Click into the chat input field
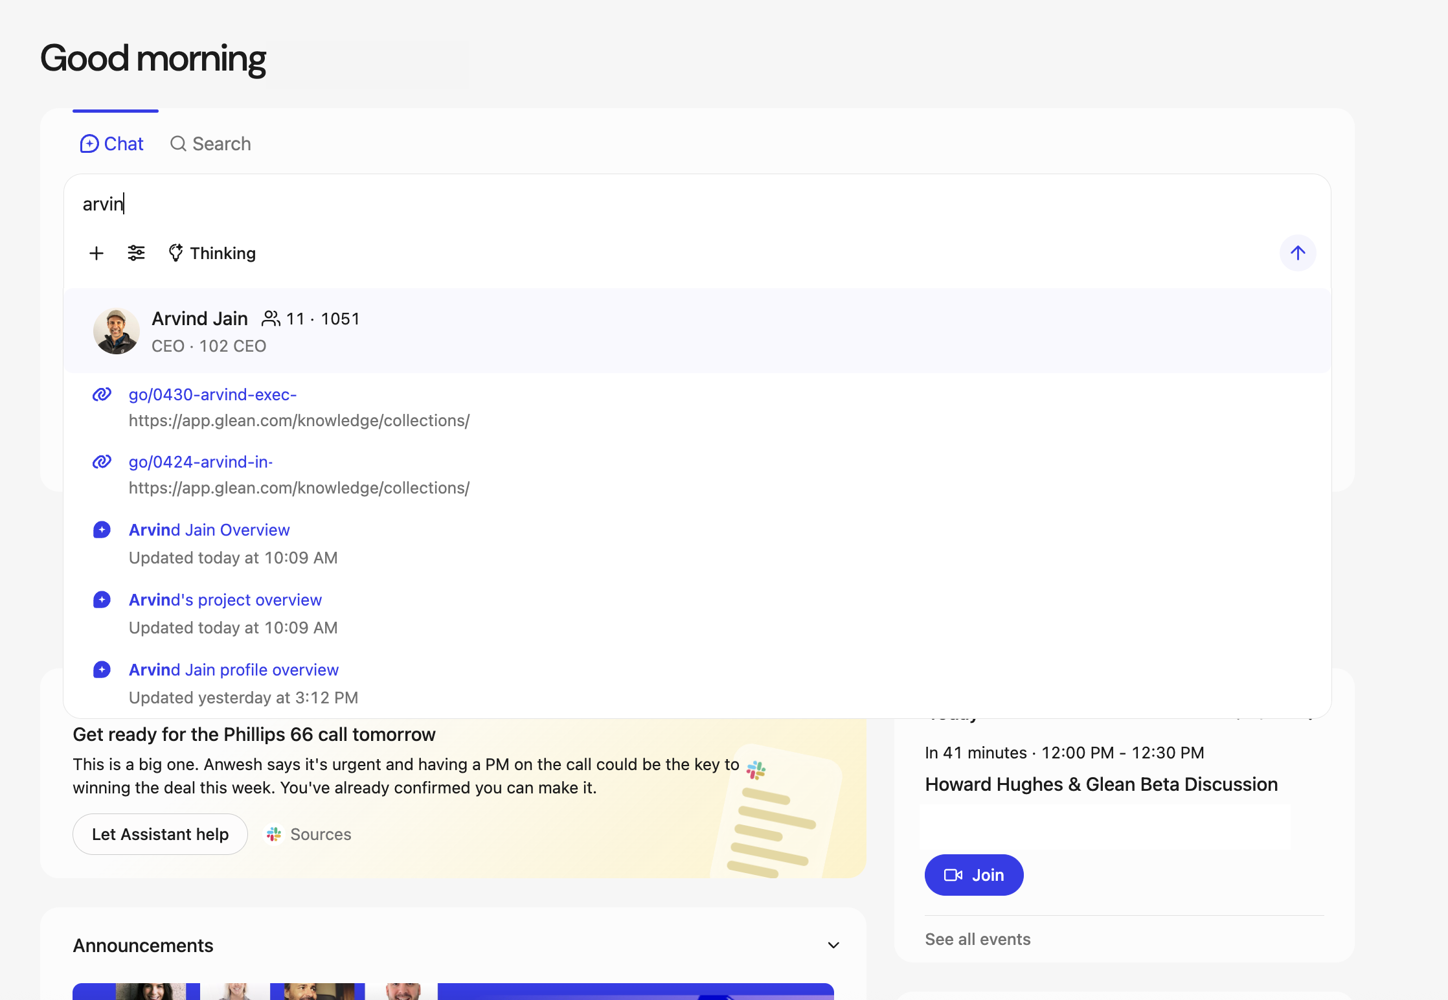 pyautogui.click(x=648, y=204)
